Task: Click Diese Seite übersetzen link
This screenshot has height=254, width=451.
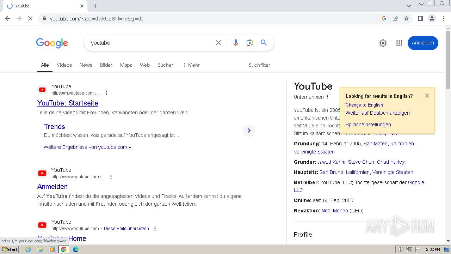Action: coord(126,229)
